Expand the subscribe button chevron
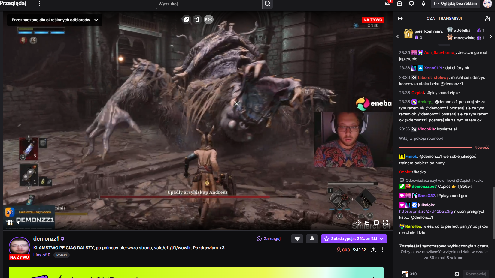This screenshot has height=278, width=495. click(382, 239)
